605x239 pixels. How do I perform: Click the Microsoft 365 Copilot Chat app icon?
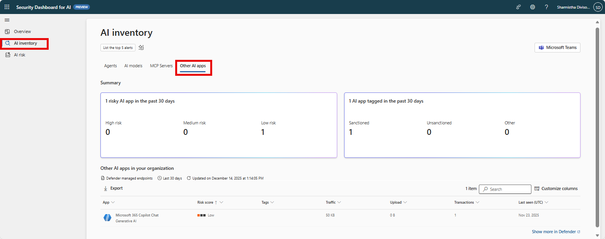pyautogui.click(x=107, y=218)
